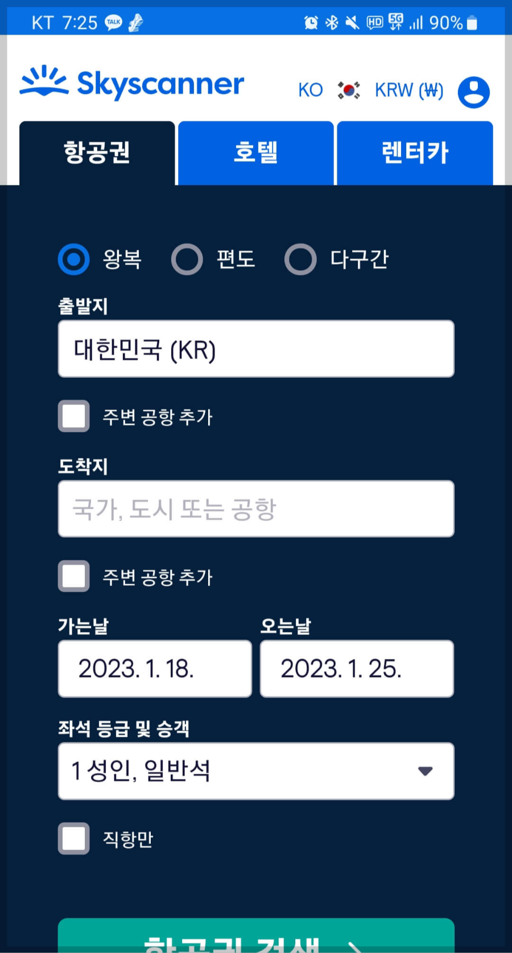Click the 도착지 destination input field
This screenshot has width=512, height=953.
click(255, 508)
